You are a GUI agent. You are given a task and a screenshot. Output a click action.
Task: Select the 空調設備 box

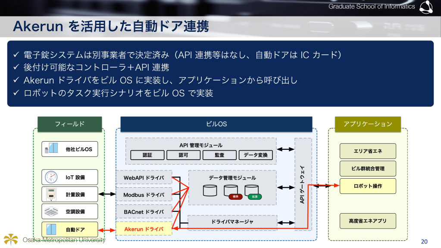[x=70, y=211]
